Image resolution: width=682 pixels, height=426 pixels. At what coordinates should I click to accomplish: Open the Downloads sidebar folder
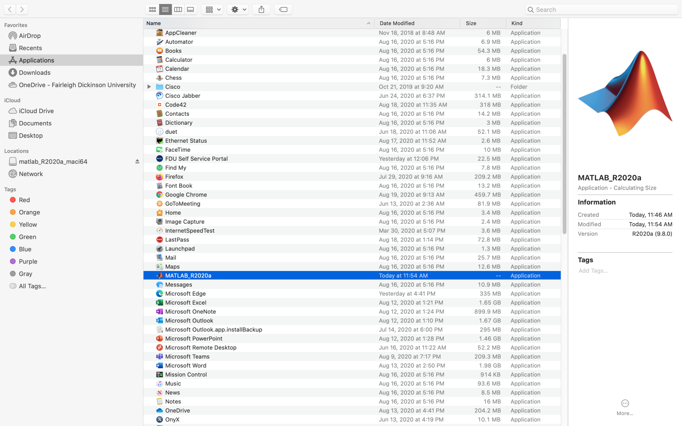pyautogui.click(x=72, y=73)
